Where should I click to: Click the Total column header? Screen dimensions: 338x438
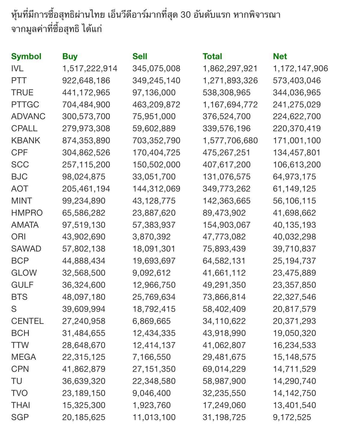point(212,56)
